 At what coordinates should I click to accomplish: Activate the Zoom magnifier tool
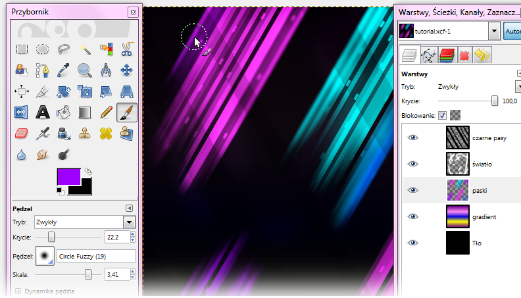point(84,69)
